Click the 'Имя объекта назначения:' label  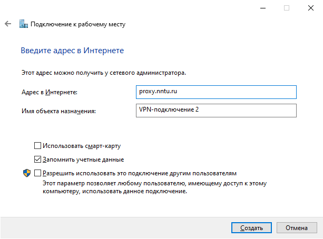click(58, 111)
